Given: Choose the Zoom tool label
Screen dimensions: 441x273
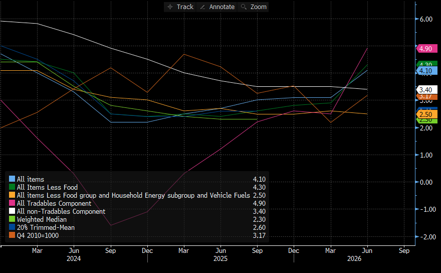Looking at the screenshot, I should coord(259,7).
